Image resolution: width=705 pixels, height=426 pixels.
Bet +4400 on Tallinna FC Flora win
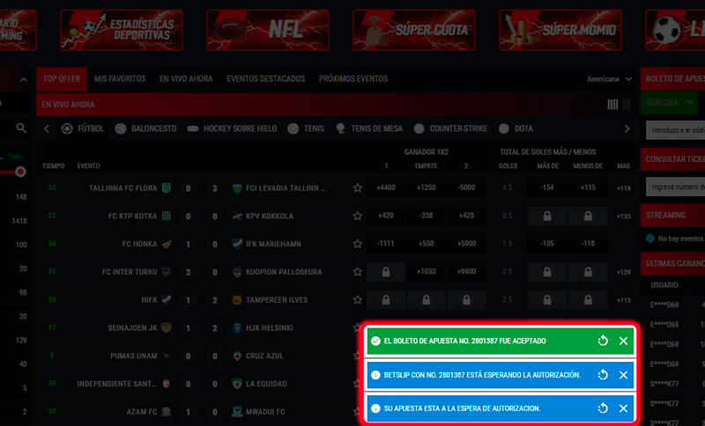(x=386, y=187)
